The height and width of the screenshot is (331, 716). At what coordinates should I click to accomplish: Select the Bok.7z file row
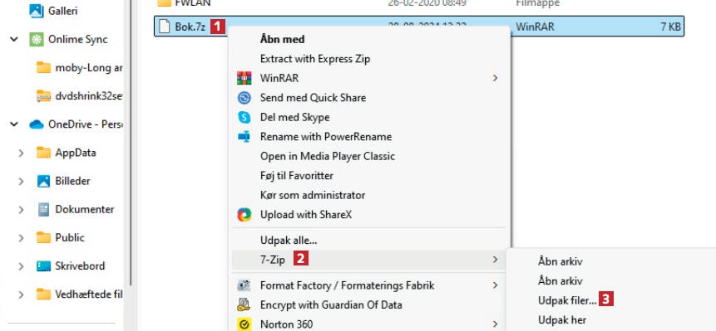pyautogui.click(x=419, y=27)
